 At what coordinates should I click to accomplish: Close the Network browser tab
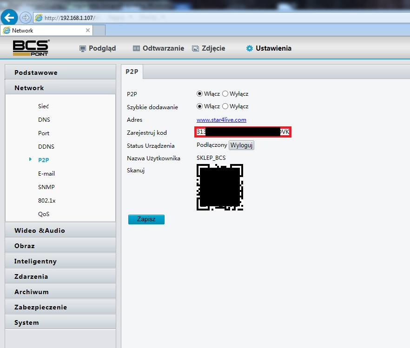88,30
